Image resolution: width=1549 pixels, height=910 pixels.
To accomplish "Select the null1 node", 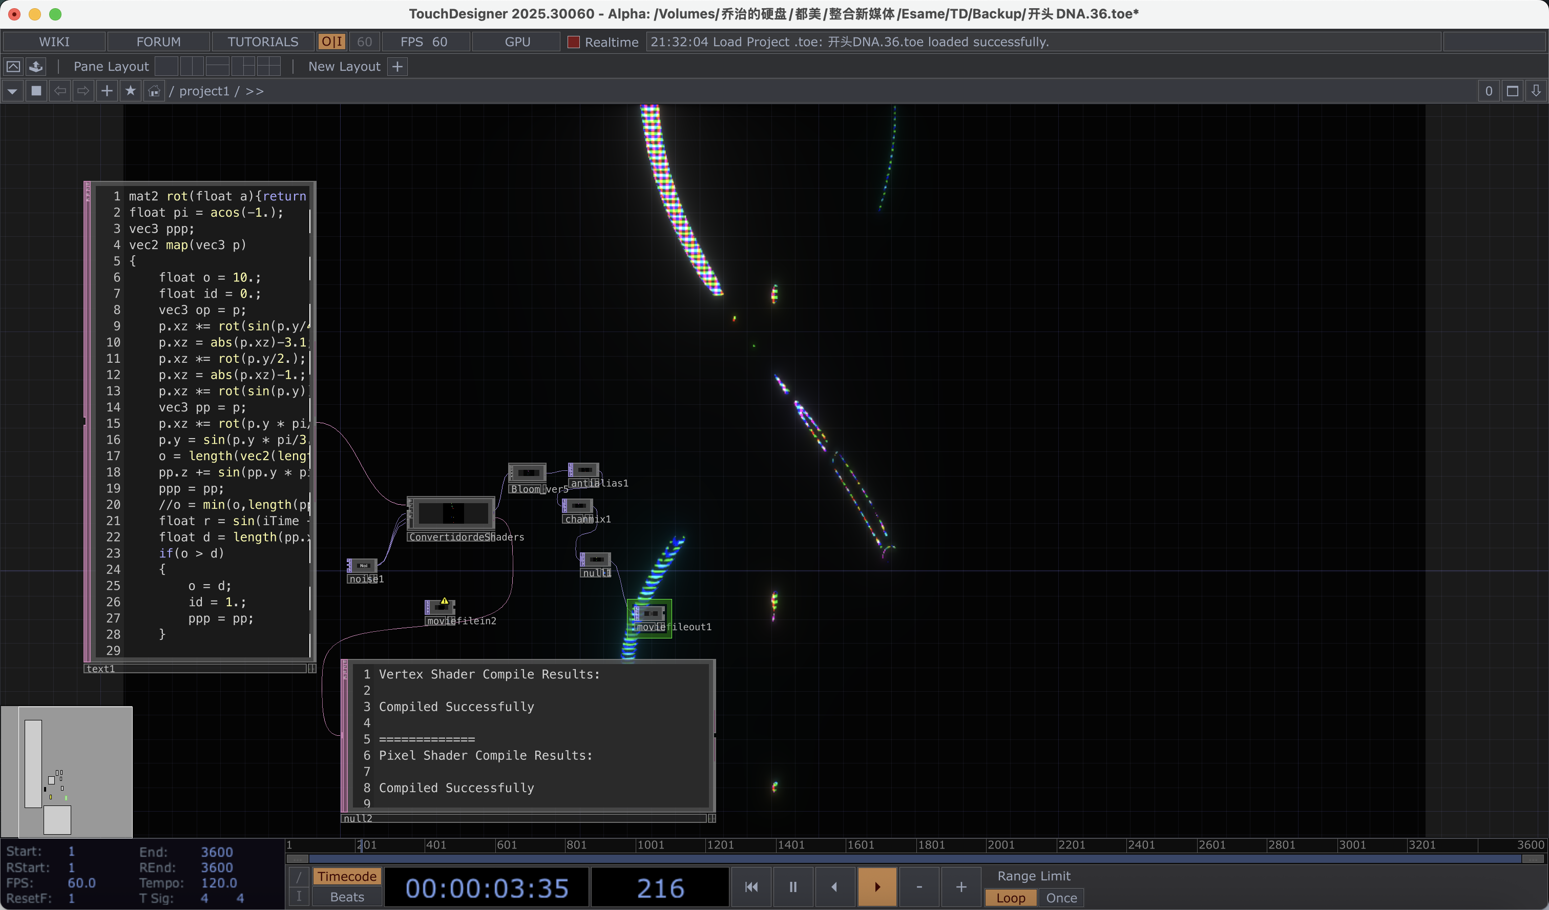I will point(596,560).
